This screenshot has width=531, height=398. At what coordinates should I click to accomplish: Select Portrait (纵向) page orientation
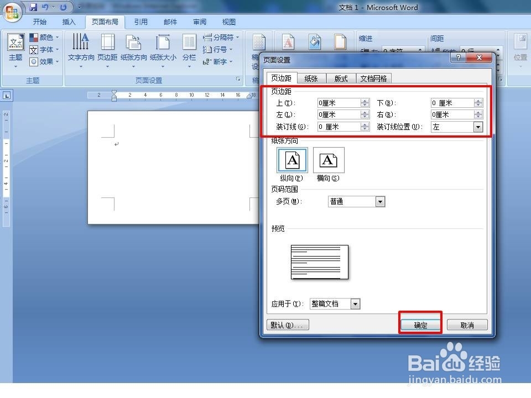coord(291,160)
